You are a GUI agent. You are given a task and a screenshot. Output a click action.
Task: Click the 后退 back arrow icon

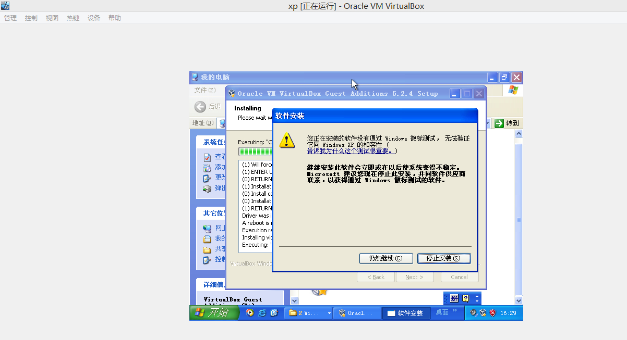point(200,107)
